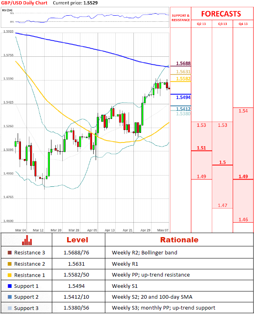Click the Q3 13 median forecast 1.5

tap(222, 162)
